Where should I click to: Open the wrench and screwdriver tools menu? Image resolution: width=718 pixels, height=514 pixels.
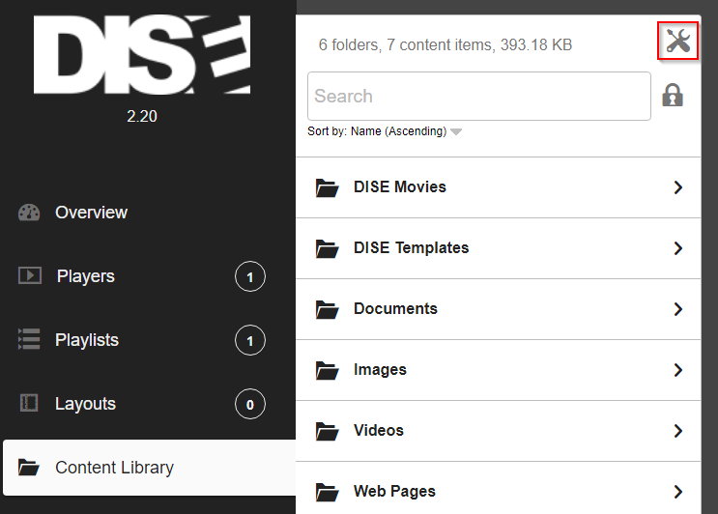(x=677, y=41)
